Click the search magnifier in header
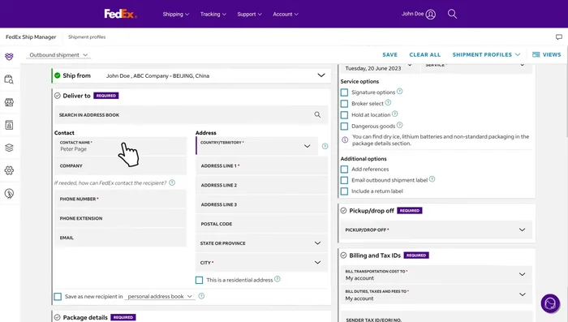Image resolution: width=568 pixels, height=322 pixels. 452,14
